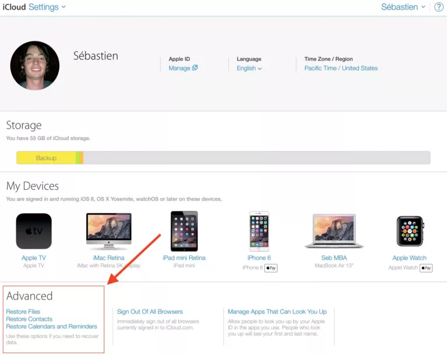Click Apple Pay badge next to iPhone 6
The image size is (447, 356).
(x=271, y=268)
